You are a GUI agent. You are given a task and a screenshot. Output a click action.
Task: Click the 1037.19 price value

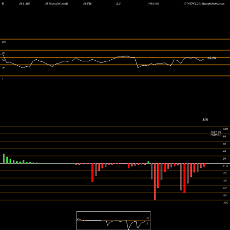coord(216,132)
